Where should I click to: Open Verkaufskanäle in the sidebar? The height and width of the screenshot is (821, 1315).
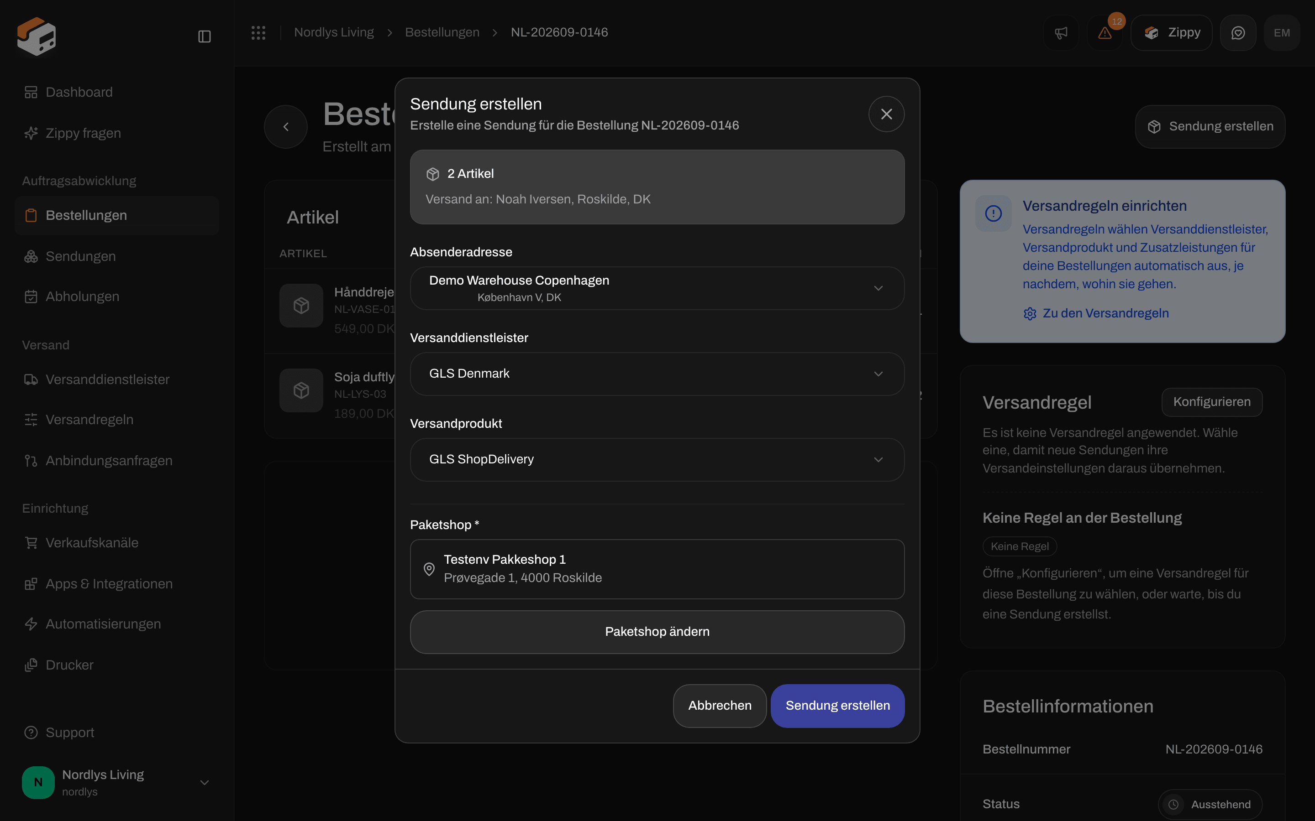point(117,542)
